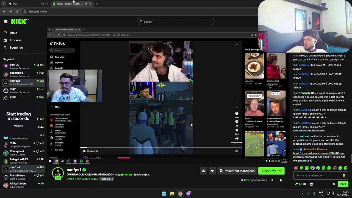Open chat settings gear icon

click(334, 184)
